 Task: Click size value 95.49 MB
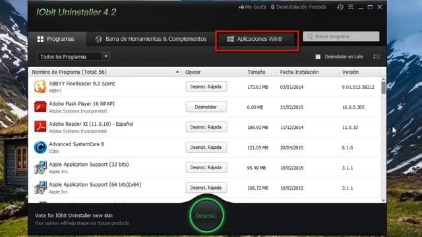(256, 168)
